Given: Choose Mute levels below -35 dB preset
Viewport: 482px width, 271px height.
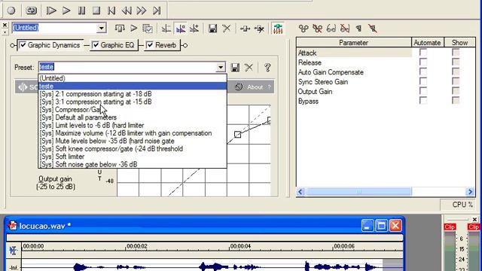Looking at the screenshot, I should [133, 141].
